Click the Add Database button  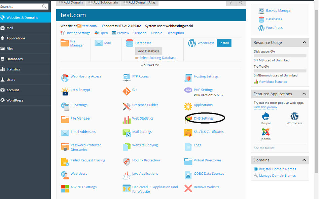point(149,51)
